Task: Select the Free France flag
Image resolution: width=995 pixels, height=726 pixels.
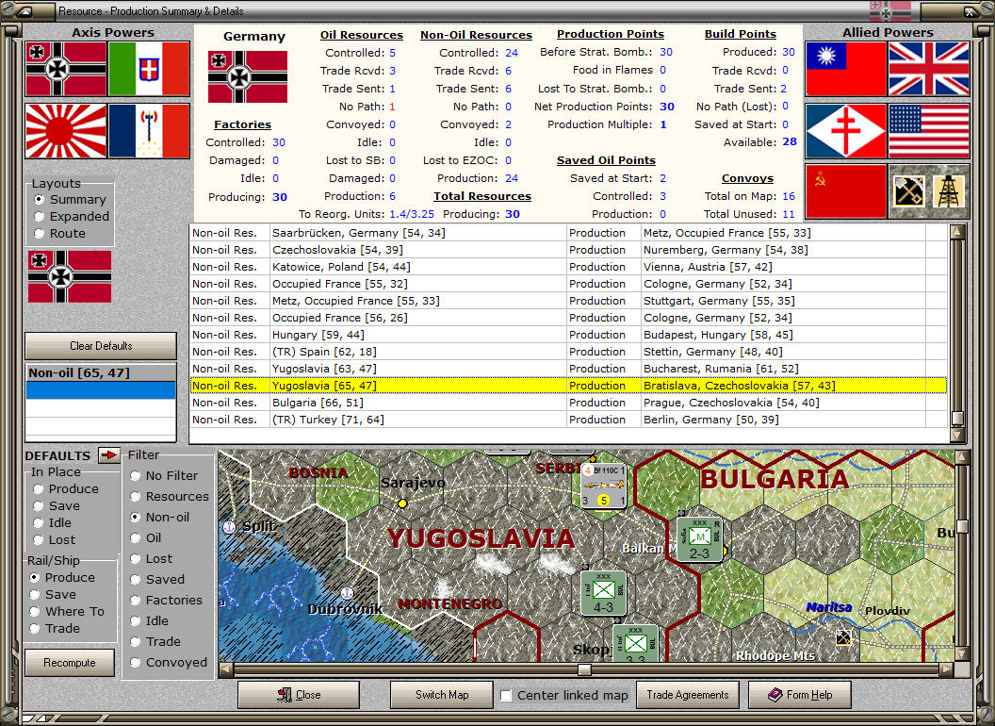Action: click(x=846, y=131)
